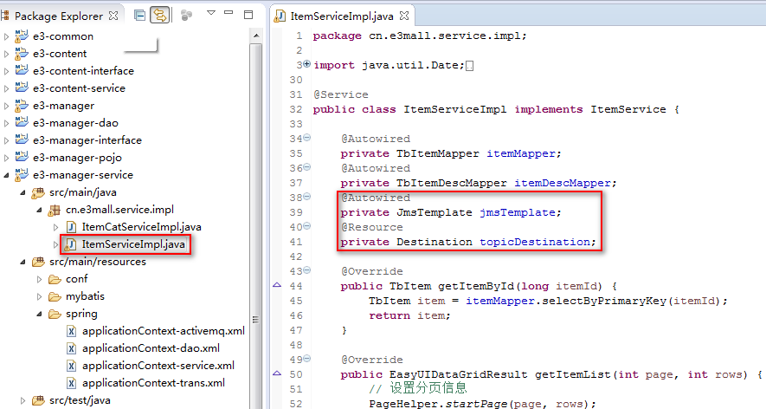The width and height of the screenshot is (766, 409).
Task: Click mybatis folder icon
Action: click(x=55, y=296)
